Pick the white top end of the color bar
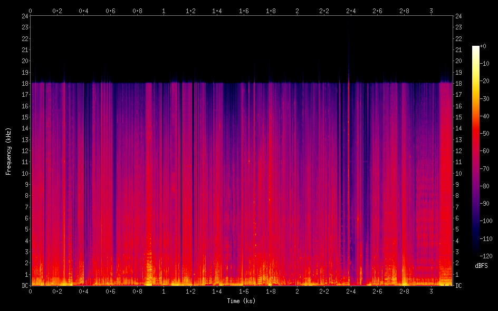The image size is (498, 311). (476, 48)
